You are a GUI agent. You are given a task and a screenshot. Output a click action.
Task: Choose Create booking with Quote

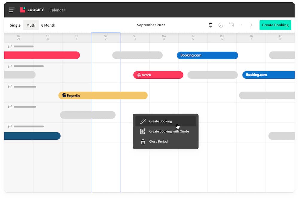[166, 131]
